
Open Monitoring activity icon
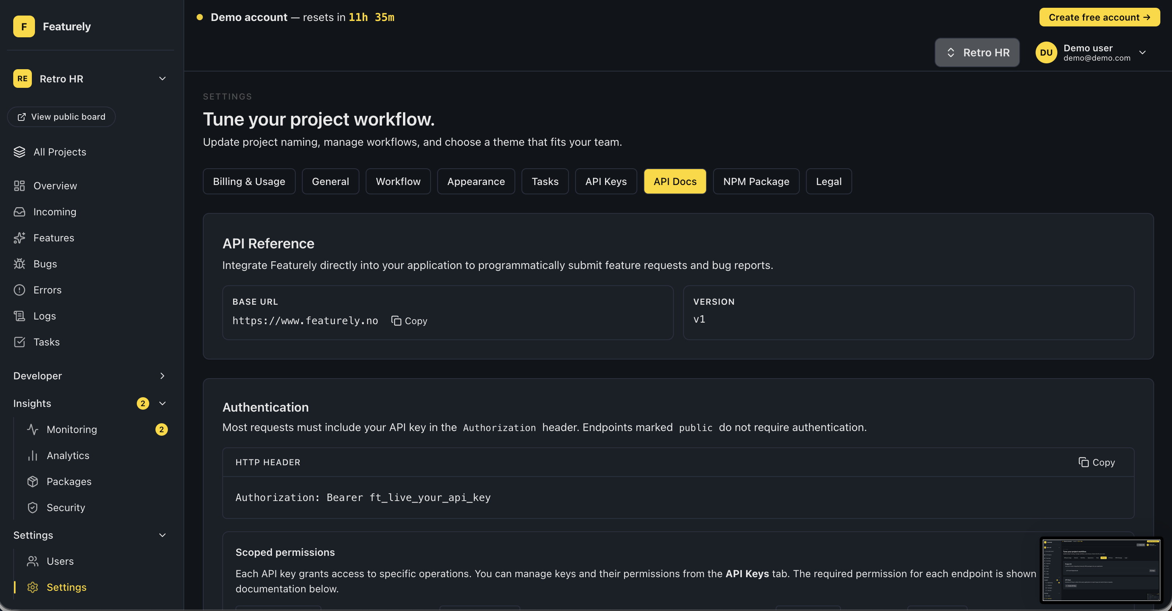[x=32, y=429]
